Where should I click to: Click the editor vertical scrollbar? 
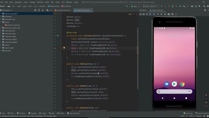137,58
